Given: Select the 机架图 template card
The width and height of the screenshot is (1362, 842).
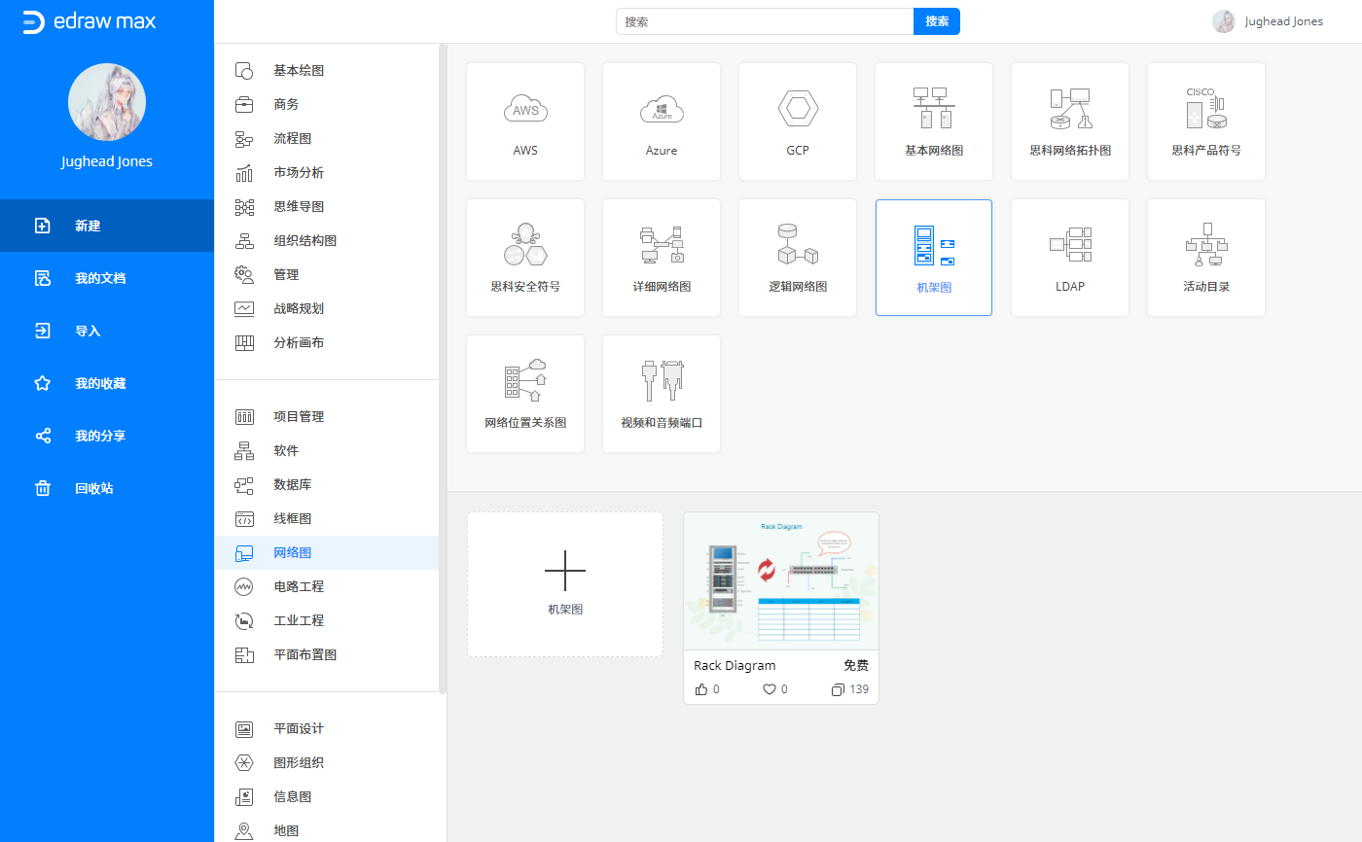Looking at the screenshot, I should coord(934,258).
